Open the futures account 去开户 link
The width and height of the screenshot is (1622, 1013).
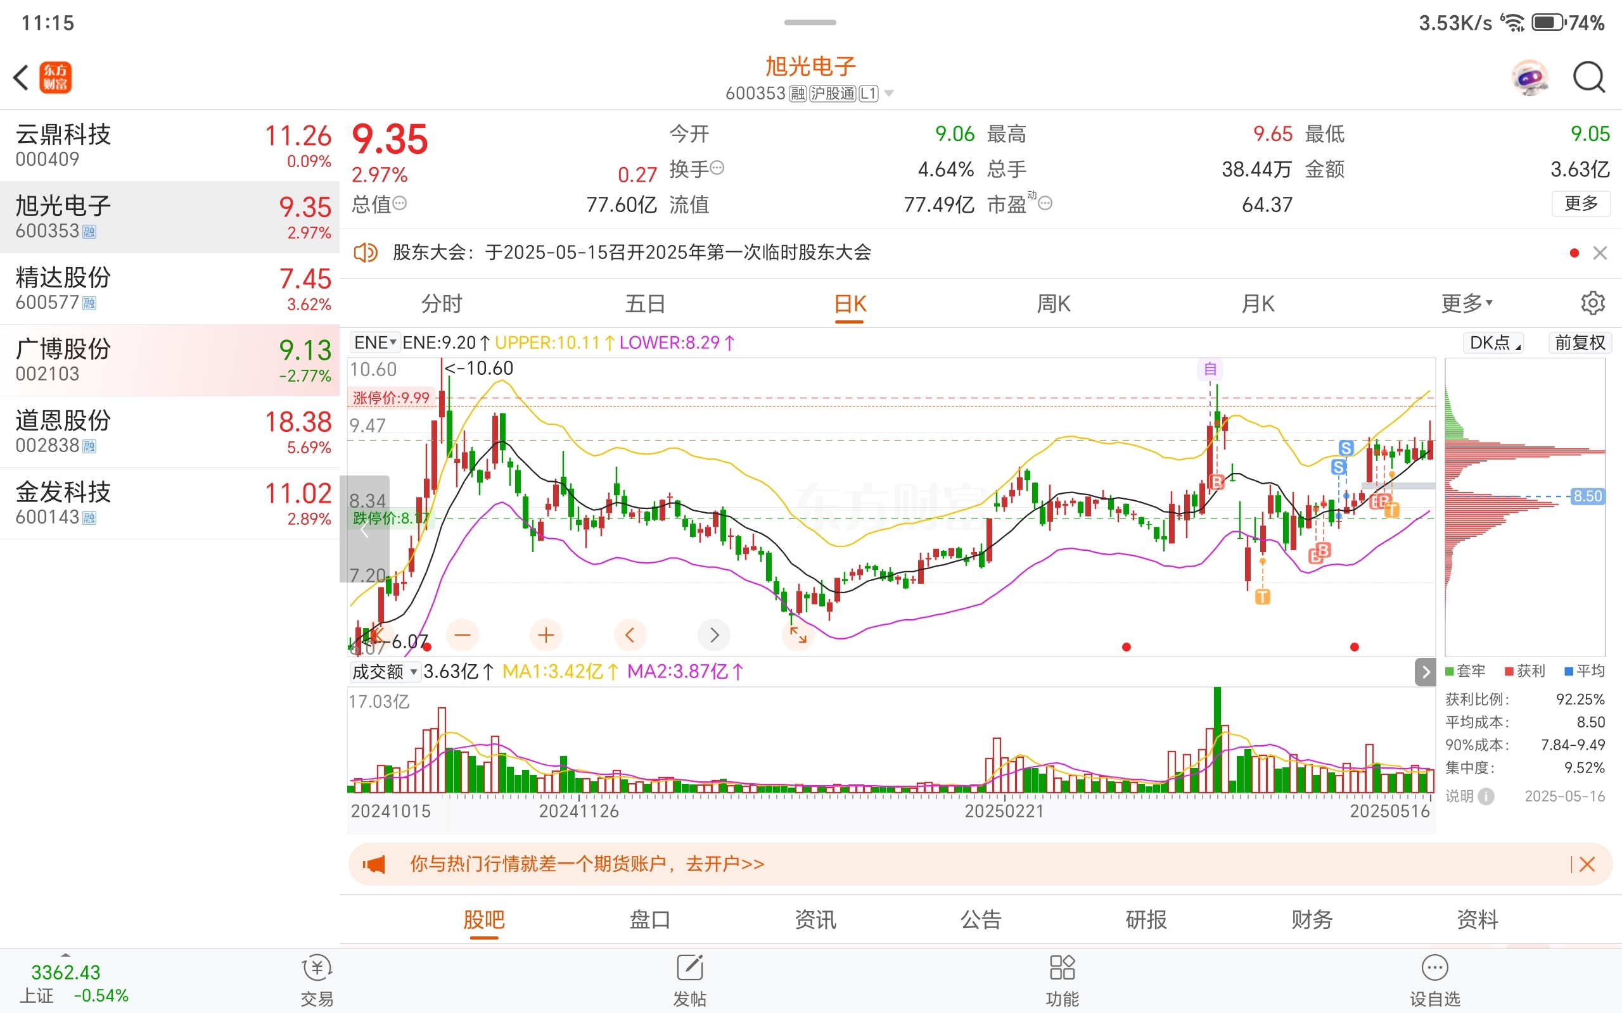[x=725, y=864]
